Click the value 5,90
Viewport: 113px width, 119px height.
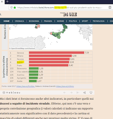pos(75,56)
